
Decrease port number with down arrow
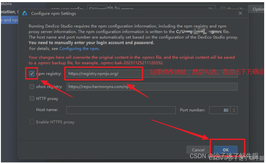click(x=234, y=112)
